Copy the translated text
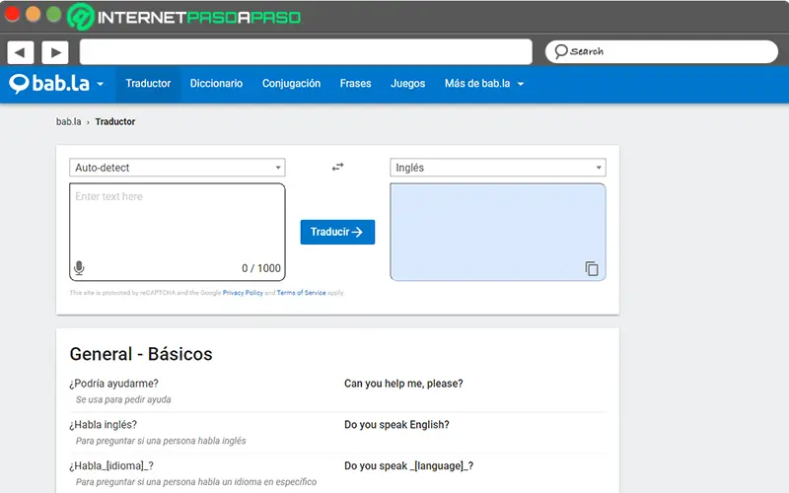The width and height of the screenshot is (789, 493). coord(591,268)
